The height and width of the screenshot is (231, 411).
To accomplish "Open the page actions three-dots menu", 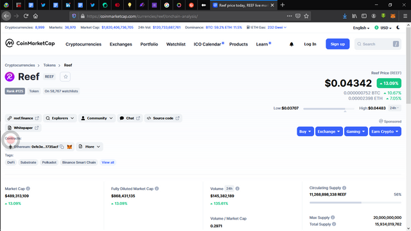I will (290, 16).
